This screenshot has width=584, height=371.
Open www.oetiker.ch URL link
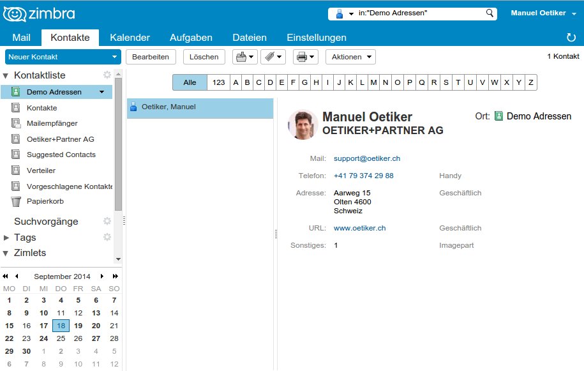360,229
